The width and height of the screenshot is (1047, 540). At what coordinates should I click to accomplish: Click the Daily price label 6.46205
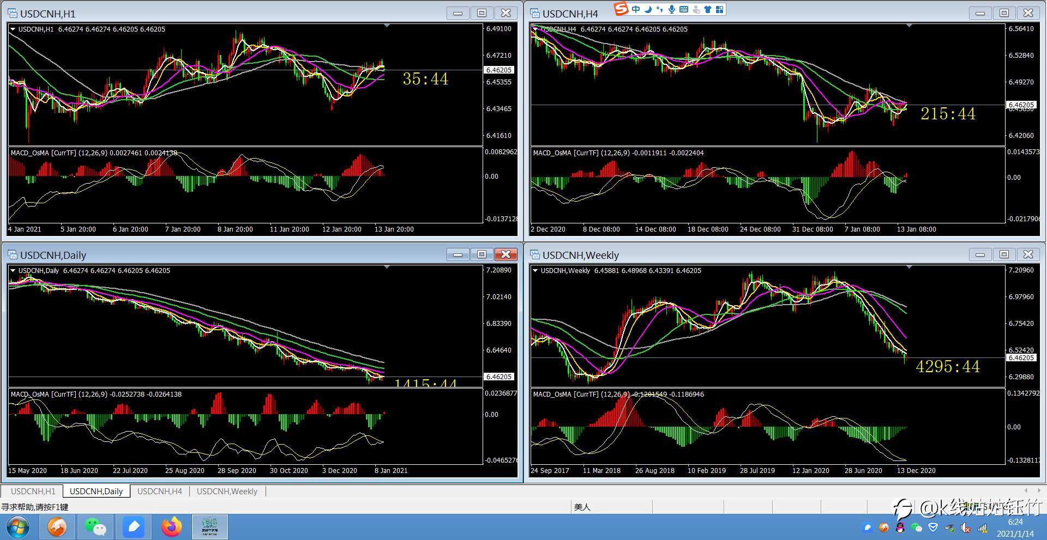click(x=499, y=377)
